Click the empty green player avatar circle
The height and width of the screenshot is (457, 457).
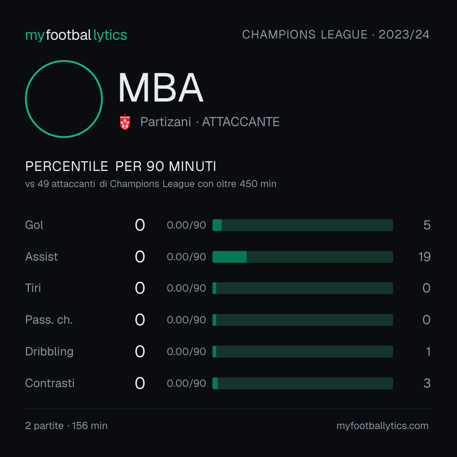pos(64,99)
